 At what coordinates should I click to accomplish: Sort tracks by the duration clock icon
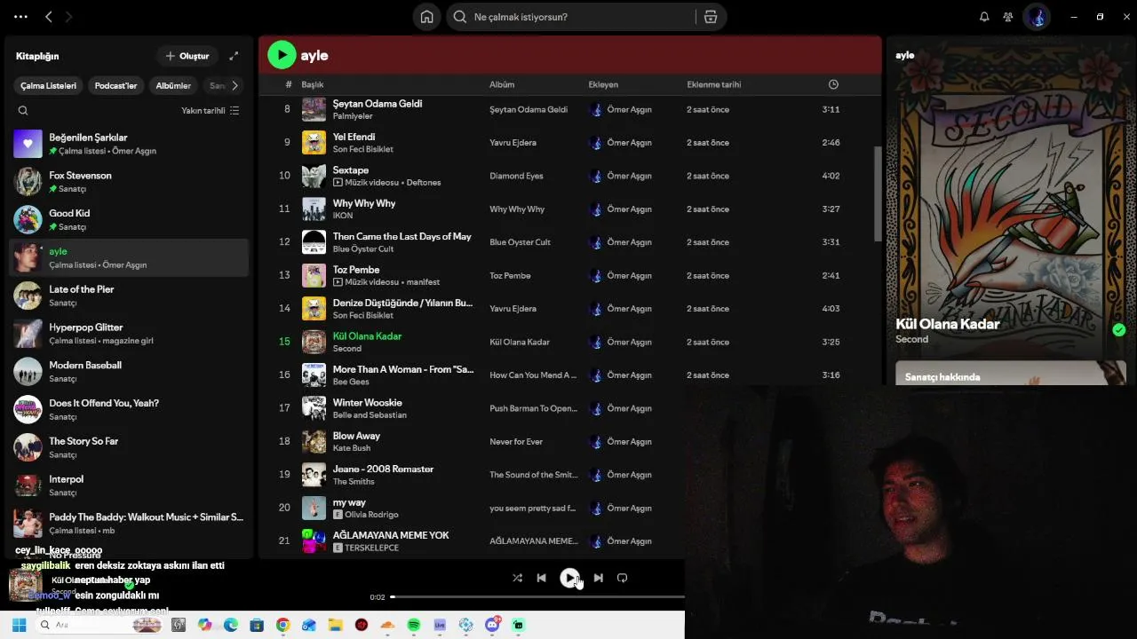833,84
